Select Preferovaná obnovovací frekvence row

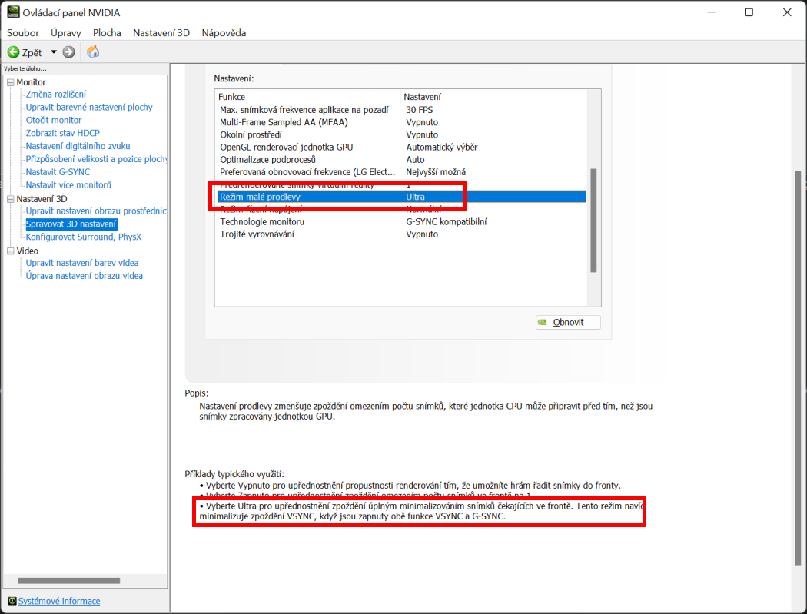(401, 172)
